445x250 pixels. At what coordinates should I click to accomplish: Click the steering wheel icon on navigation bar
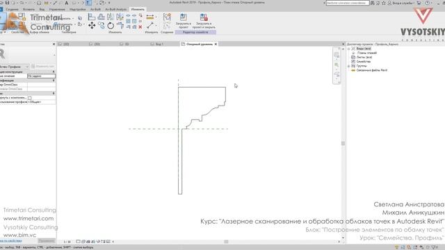coord(337,55)
